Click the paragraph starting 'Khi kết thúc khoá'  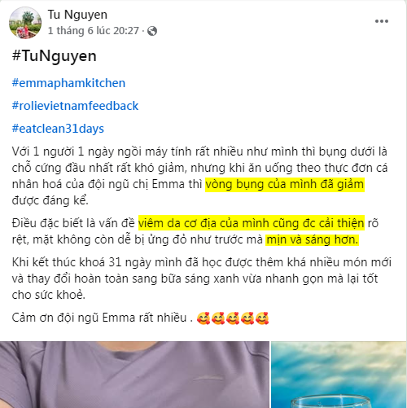coord(202,279)
